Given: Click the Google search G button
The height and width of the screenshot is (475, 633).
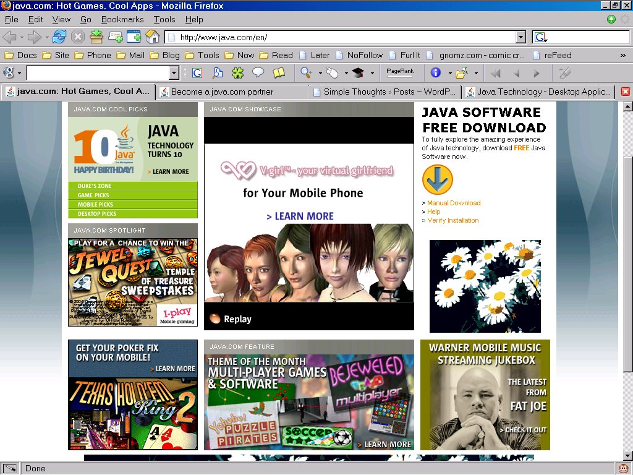Looking at the screenshot, I should click(197, 73).
